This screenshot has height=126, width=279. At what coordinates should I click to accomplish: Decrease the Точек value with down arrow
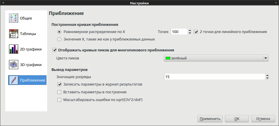click(190, 33)
